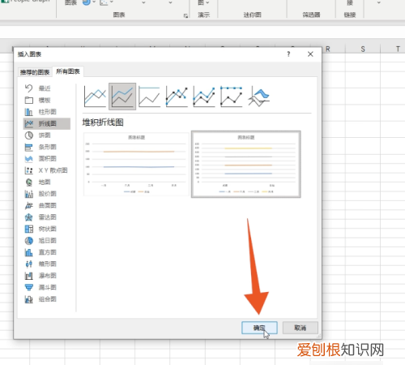The height and width of the screenshot is (365, 405).
Task: Select the 3-D line chart subtype icon
Action: pos(258,97)
